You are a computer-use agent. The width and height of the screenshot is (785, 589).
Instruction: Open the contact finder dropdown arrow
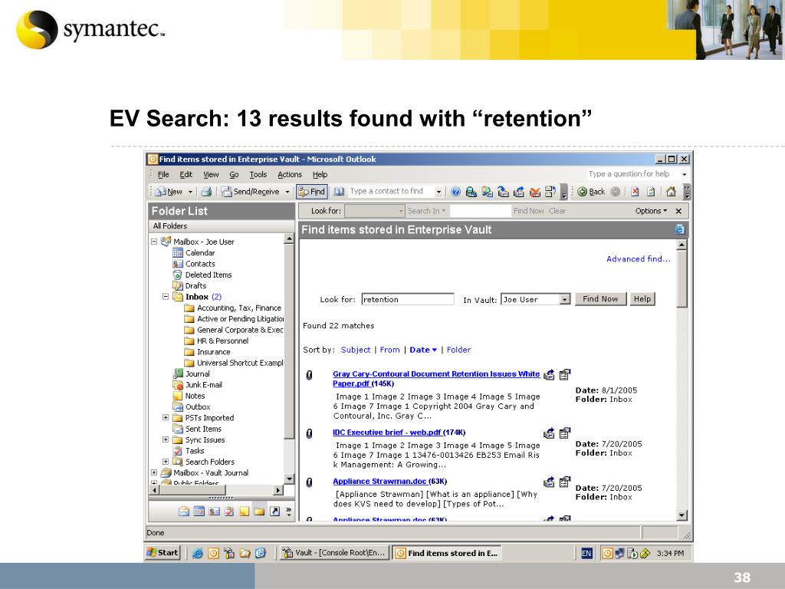tap(438, 192)
